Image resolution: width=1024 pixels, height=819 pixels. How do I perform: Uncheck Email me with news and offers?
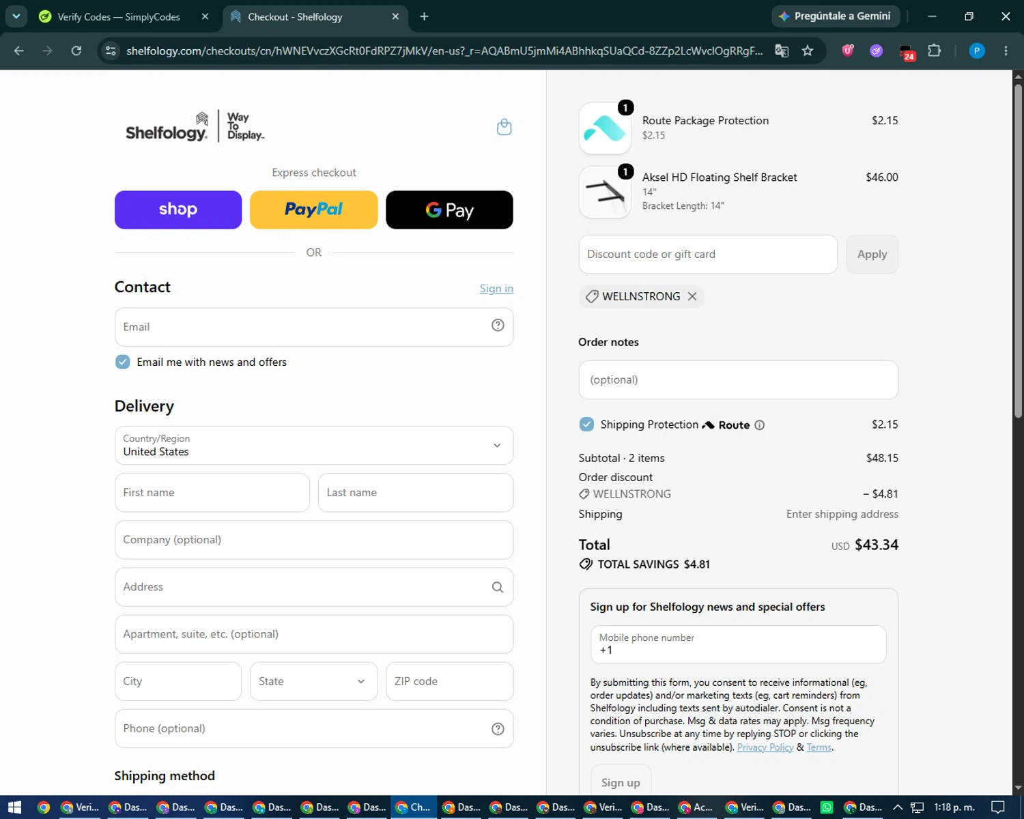point(123,362)
